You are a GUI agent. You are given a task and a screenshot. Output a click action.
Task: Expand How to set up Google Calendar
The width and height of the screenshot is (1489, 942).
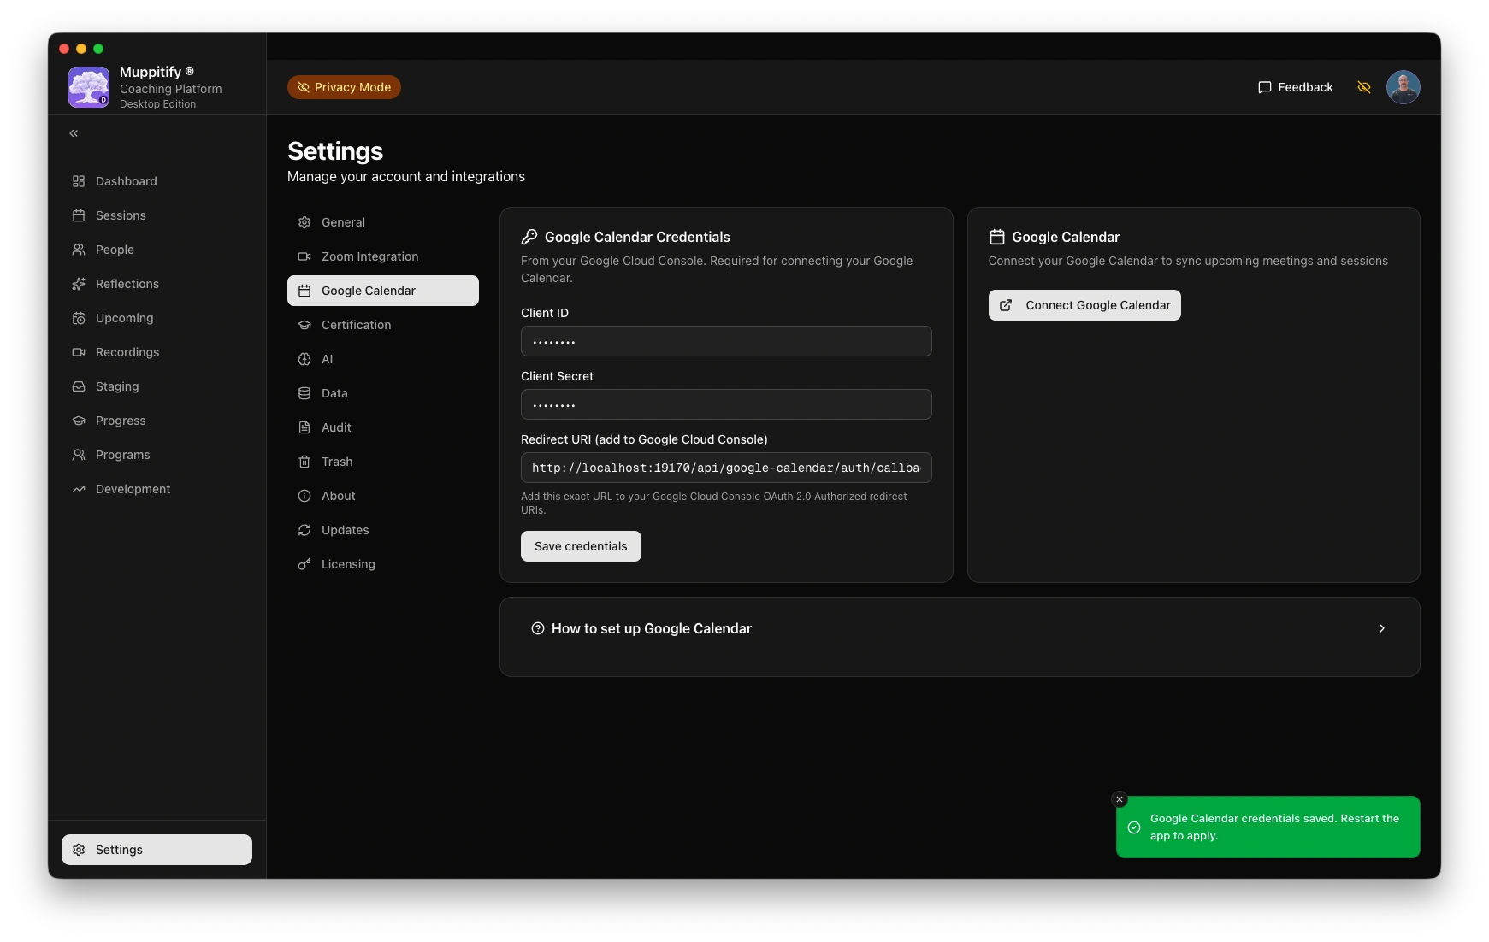point(651,628)
